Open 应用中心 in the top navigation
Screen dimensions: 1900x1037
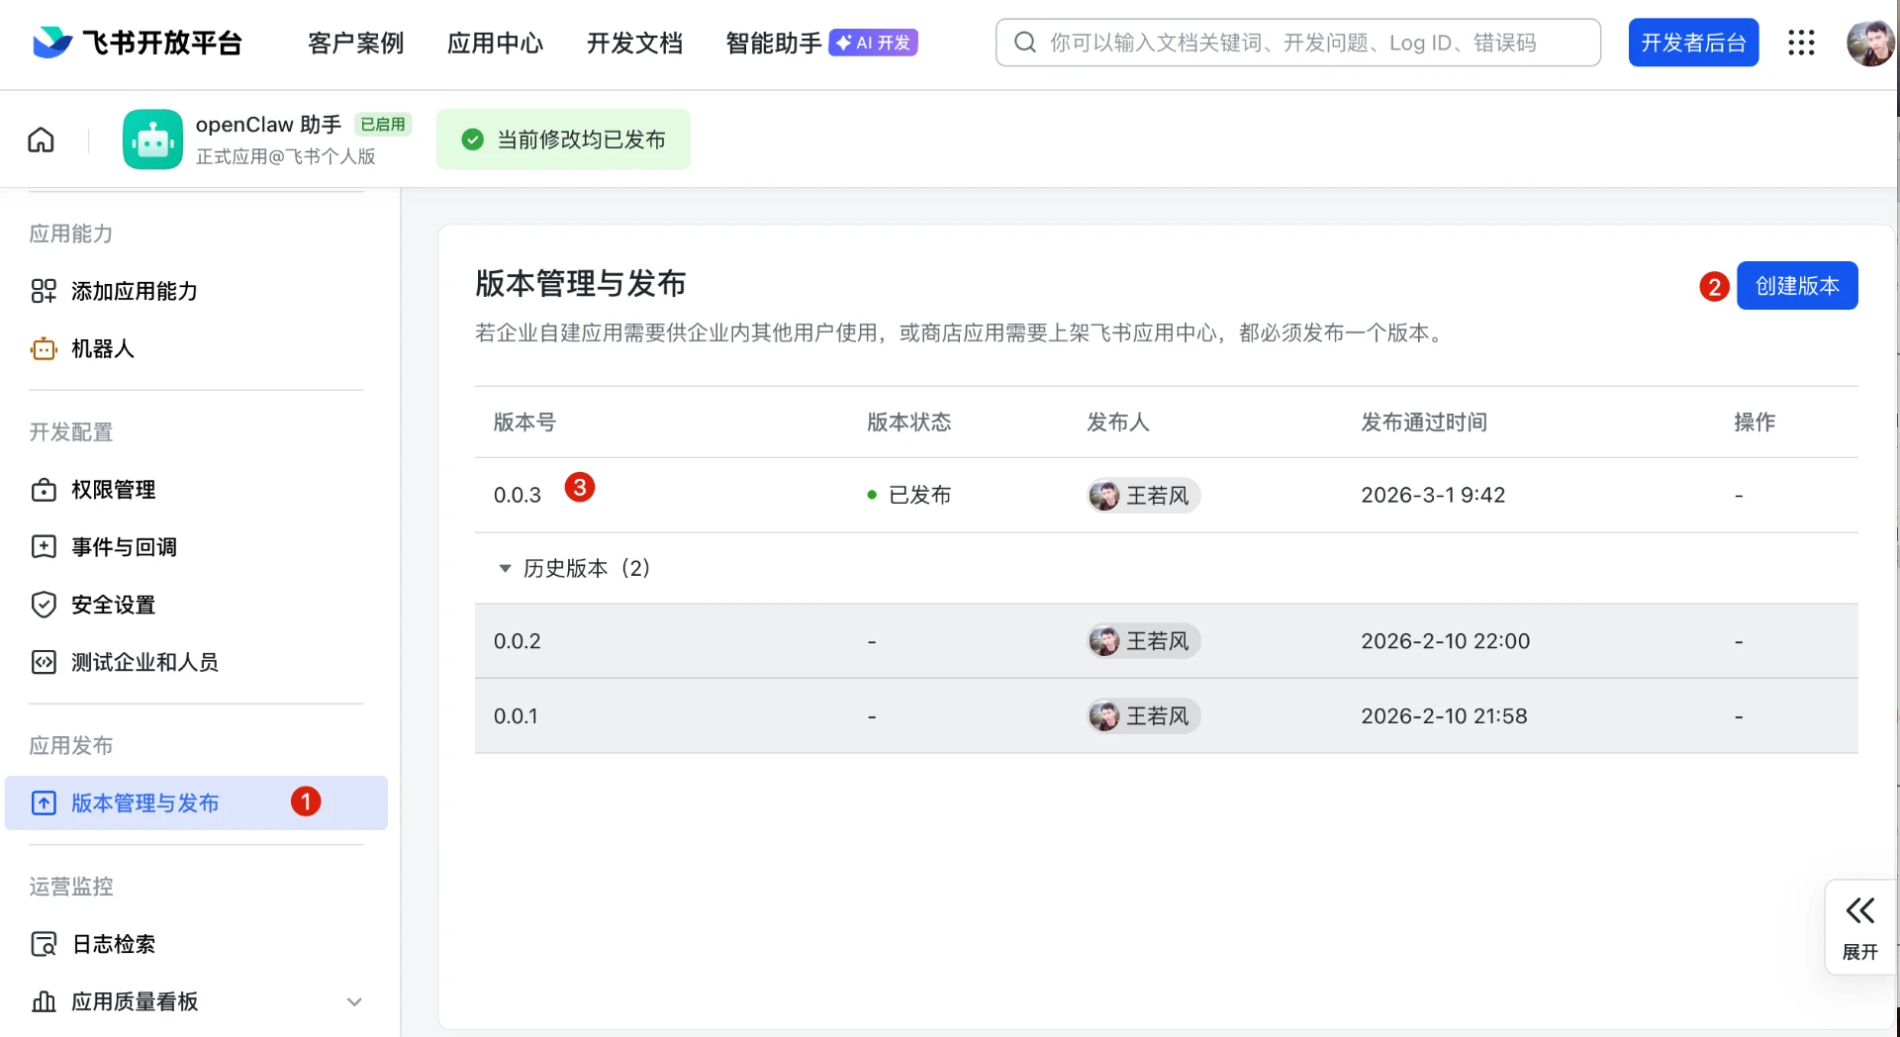[495, 43]
